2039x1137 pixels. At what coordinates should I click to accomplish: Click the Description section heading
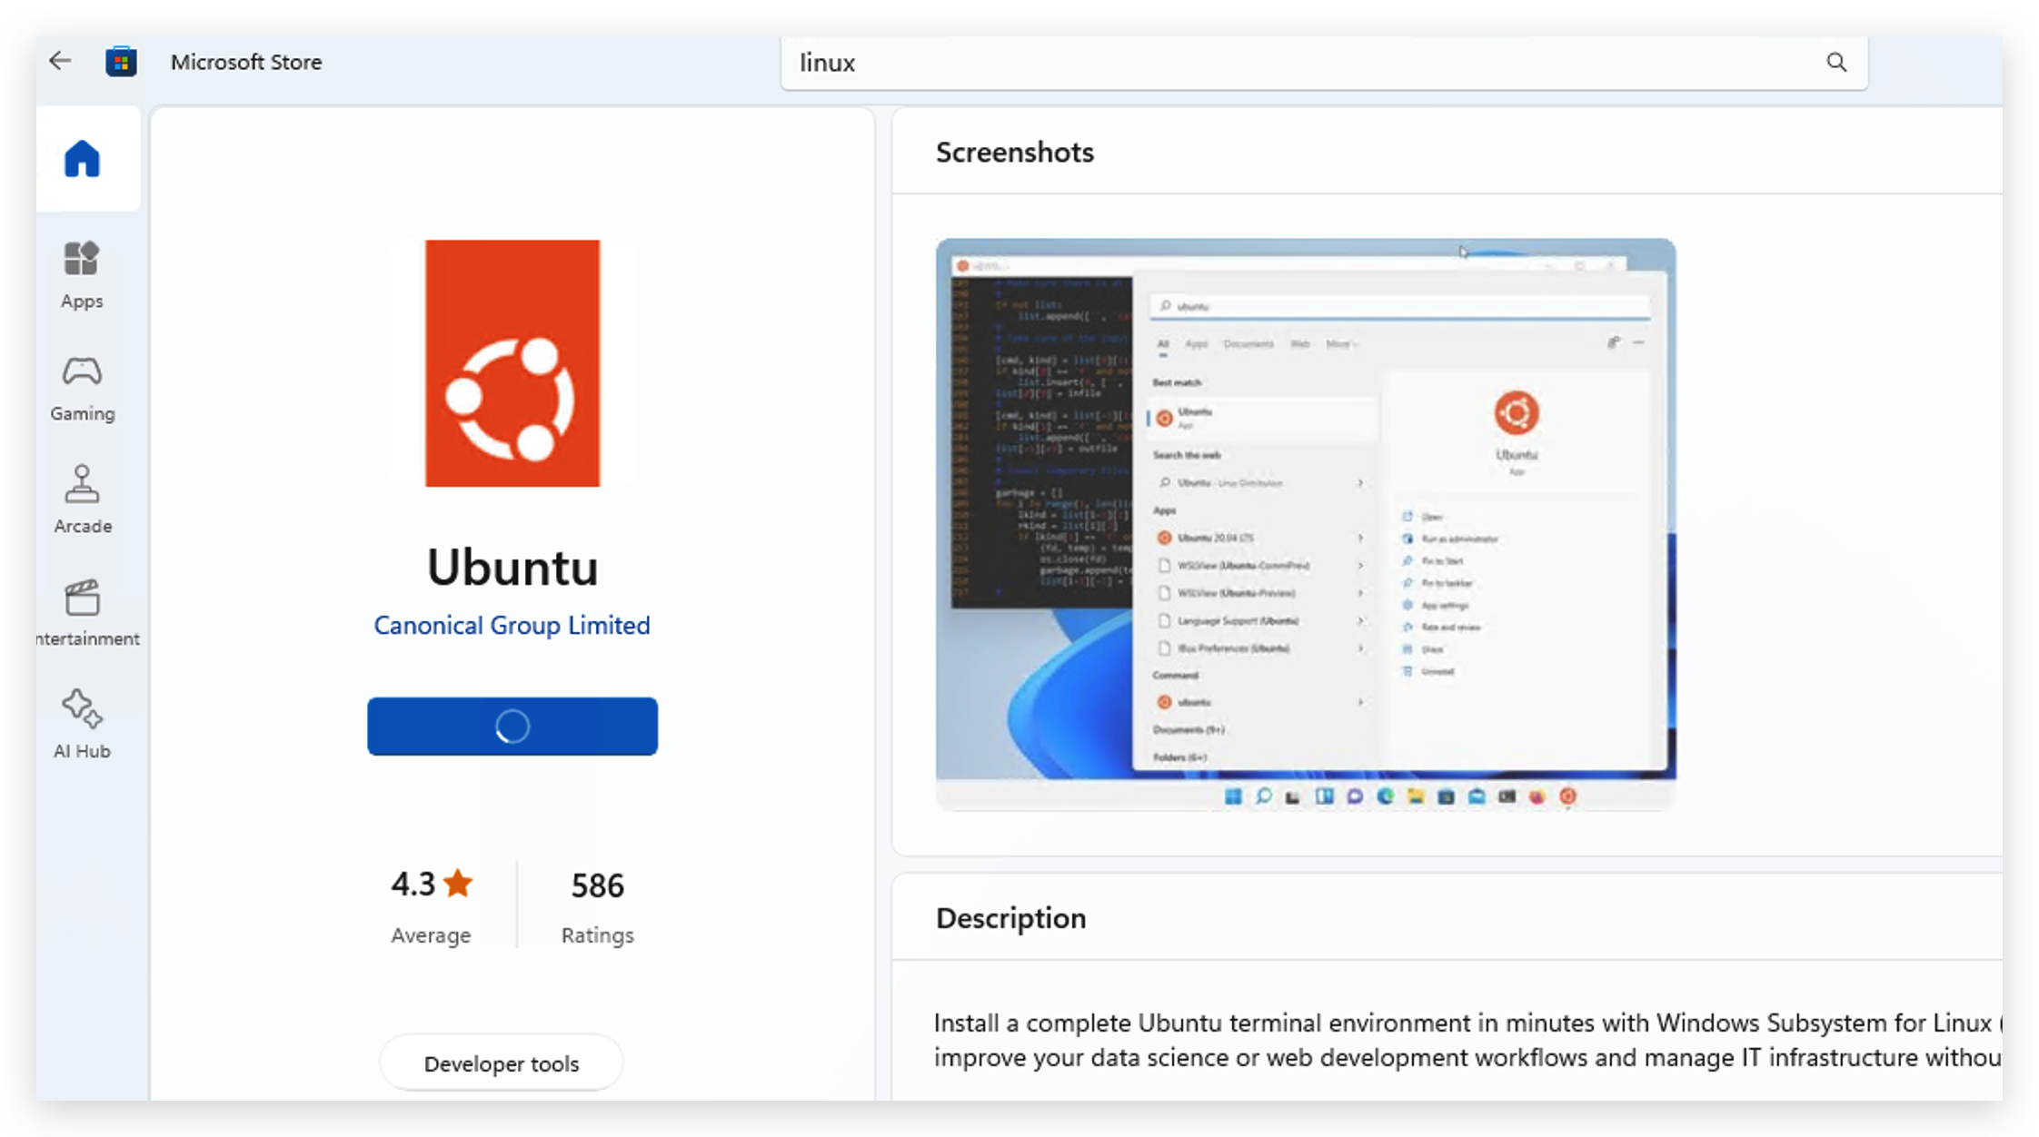pyautogui.click(x=1011, y=918)
